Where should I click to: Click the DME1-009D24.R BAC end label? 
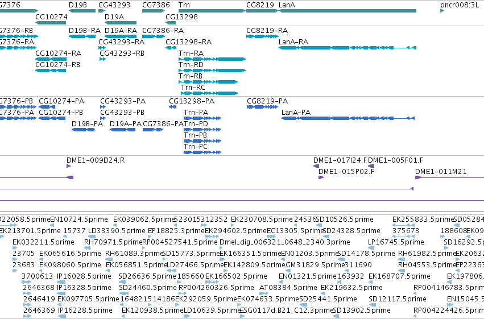96,160
